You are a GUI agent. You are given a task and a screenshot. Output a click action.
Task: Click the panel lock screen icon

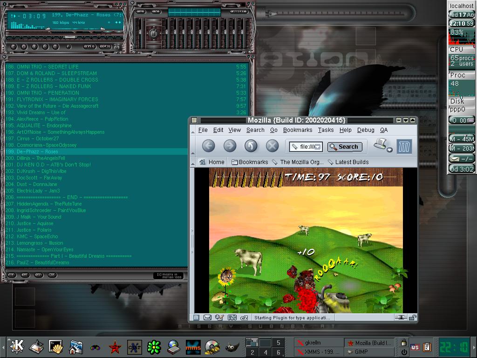404,342
